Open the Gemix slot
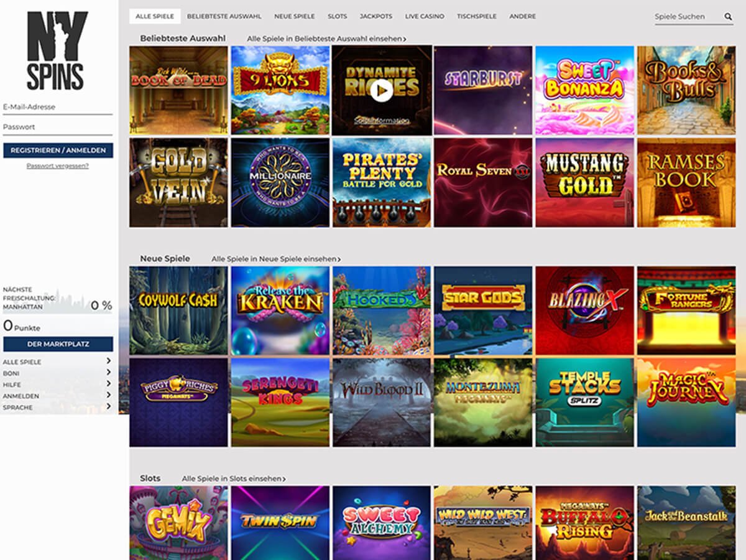 (x=178, y=523)
